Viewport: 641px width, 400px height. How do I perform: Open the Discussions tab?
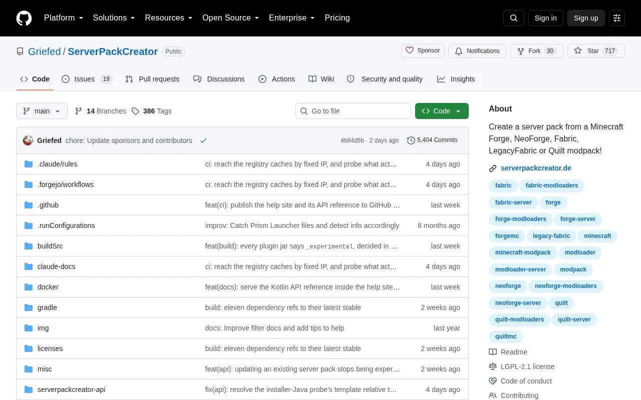tap(219, 79)
